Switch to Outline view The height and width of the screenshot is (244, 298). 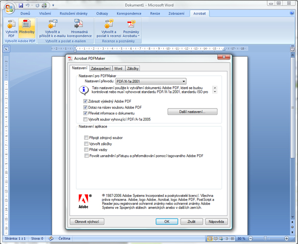click(x=226, y=239)
